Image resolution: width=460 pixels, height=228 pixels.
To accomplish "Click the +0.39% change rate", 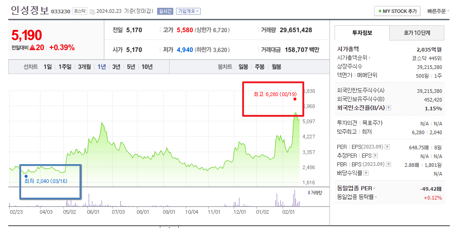I will coord(62,47).
